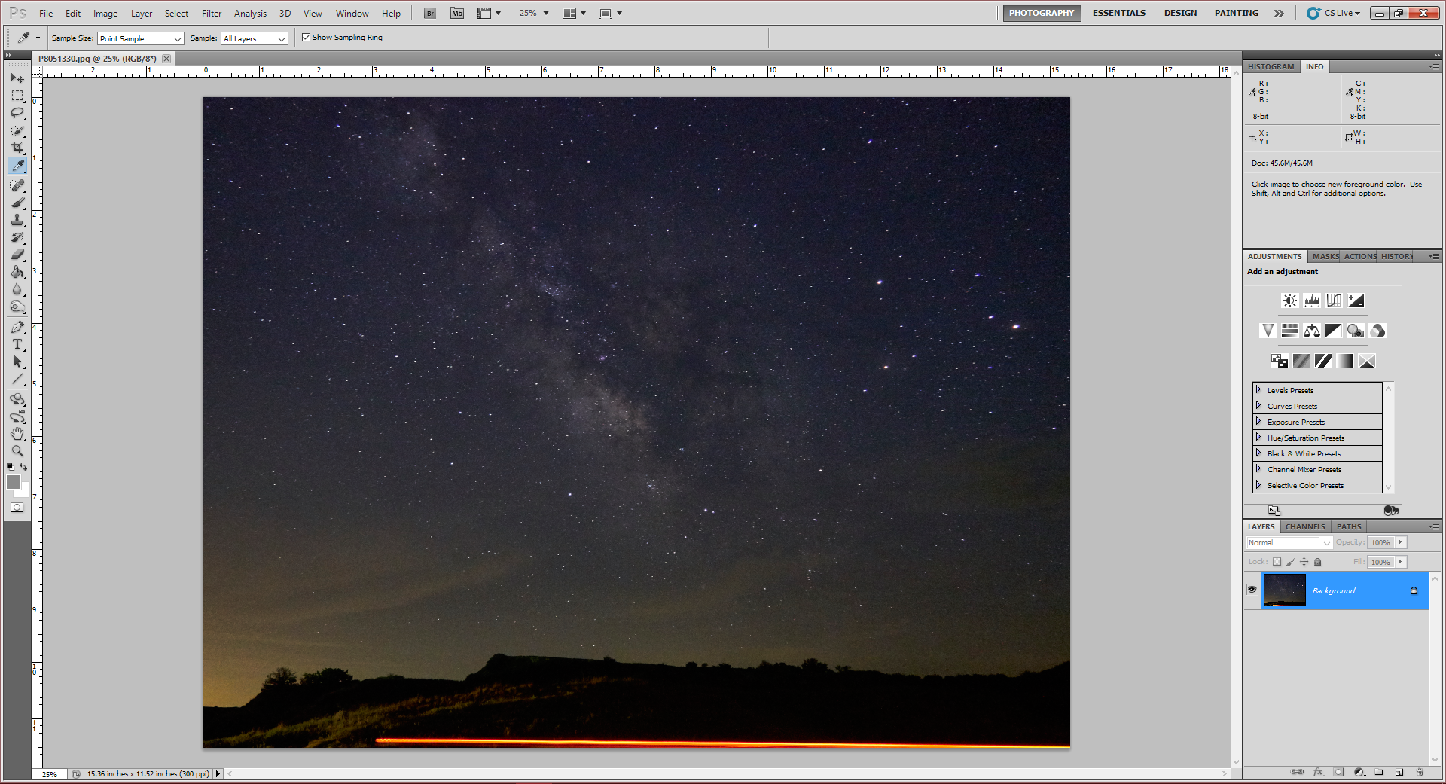This screenshot has width=1446, height=784.
Task: Expand Levels Presets
Action: tap(1258, 390)
